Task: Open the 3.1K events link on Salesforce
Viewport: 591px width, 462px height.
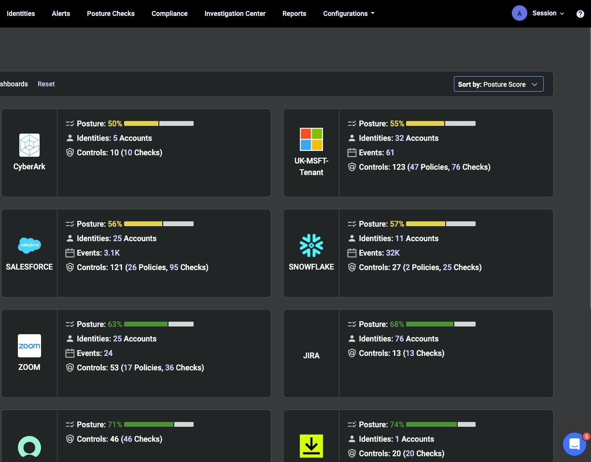Action: coord(112,253)
